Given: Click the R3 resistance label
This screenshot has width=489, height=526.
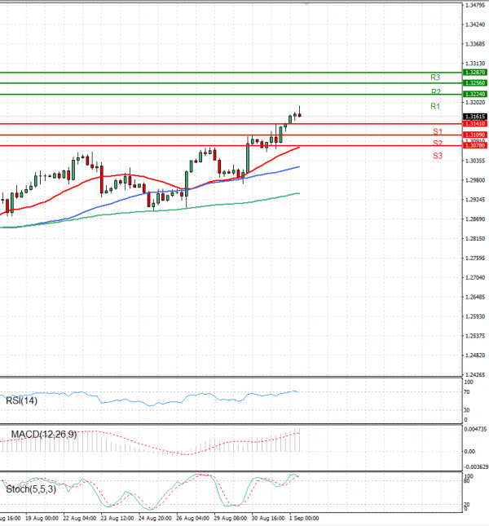Looking at the screenshot, I should [436, 77].
